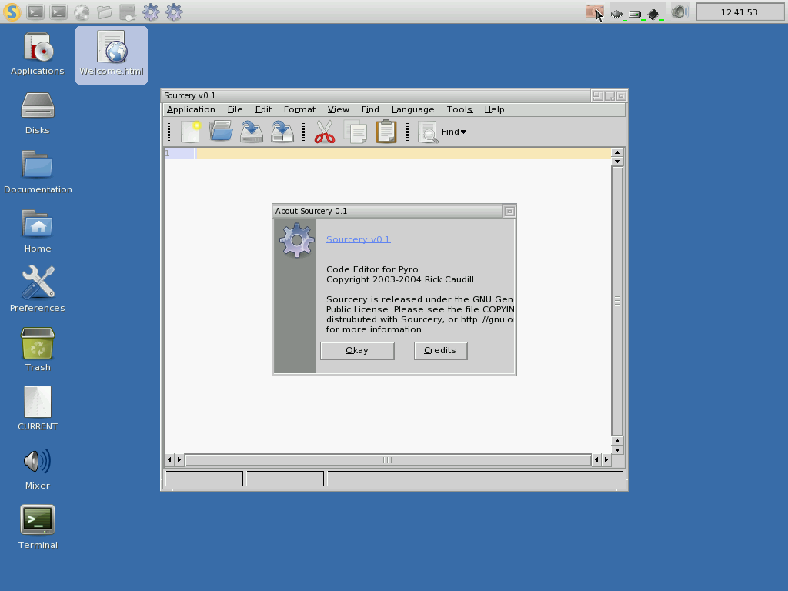Open Applications desktop icon
Viewport: 788px width, 591px height.
(38, 55)
